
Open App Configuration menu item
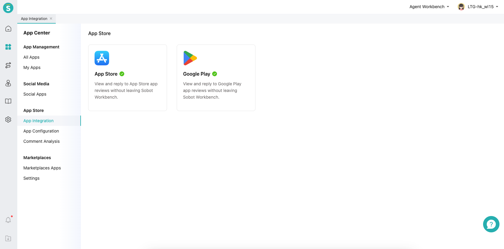coord(41,131)
